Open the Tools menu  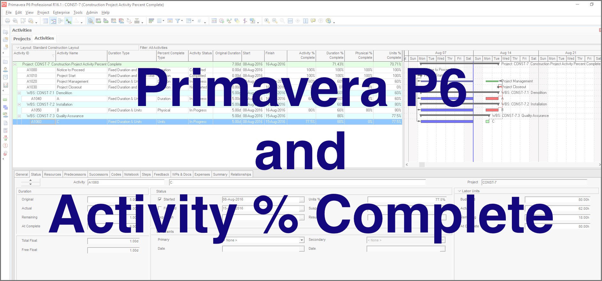[78, 12]
